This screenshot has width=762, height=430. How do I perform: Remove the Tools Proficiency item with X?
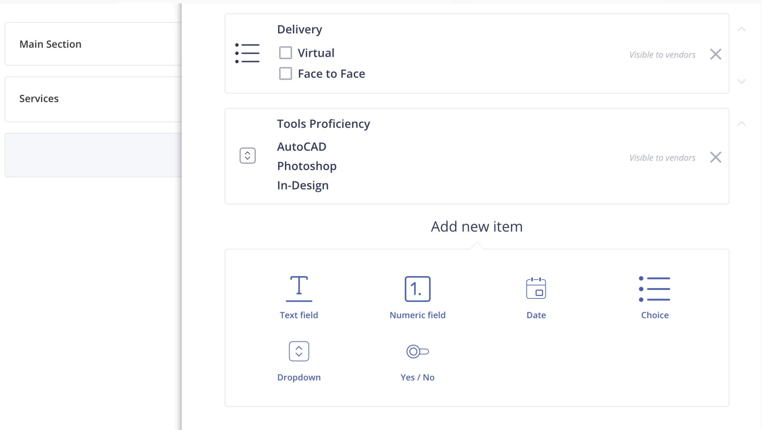[x=715, y=158]
